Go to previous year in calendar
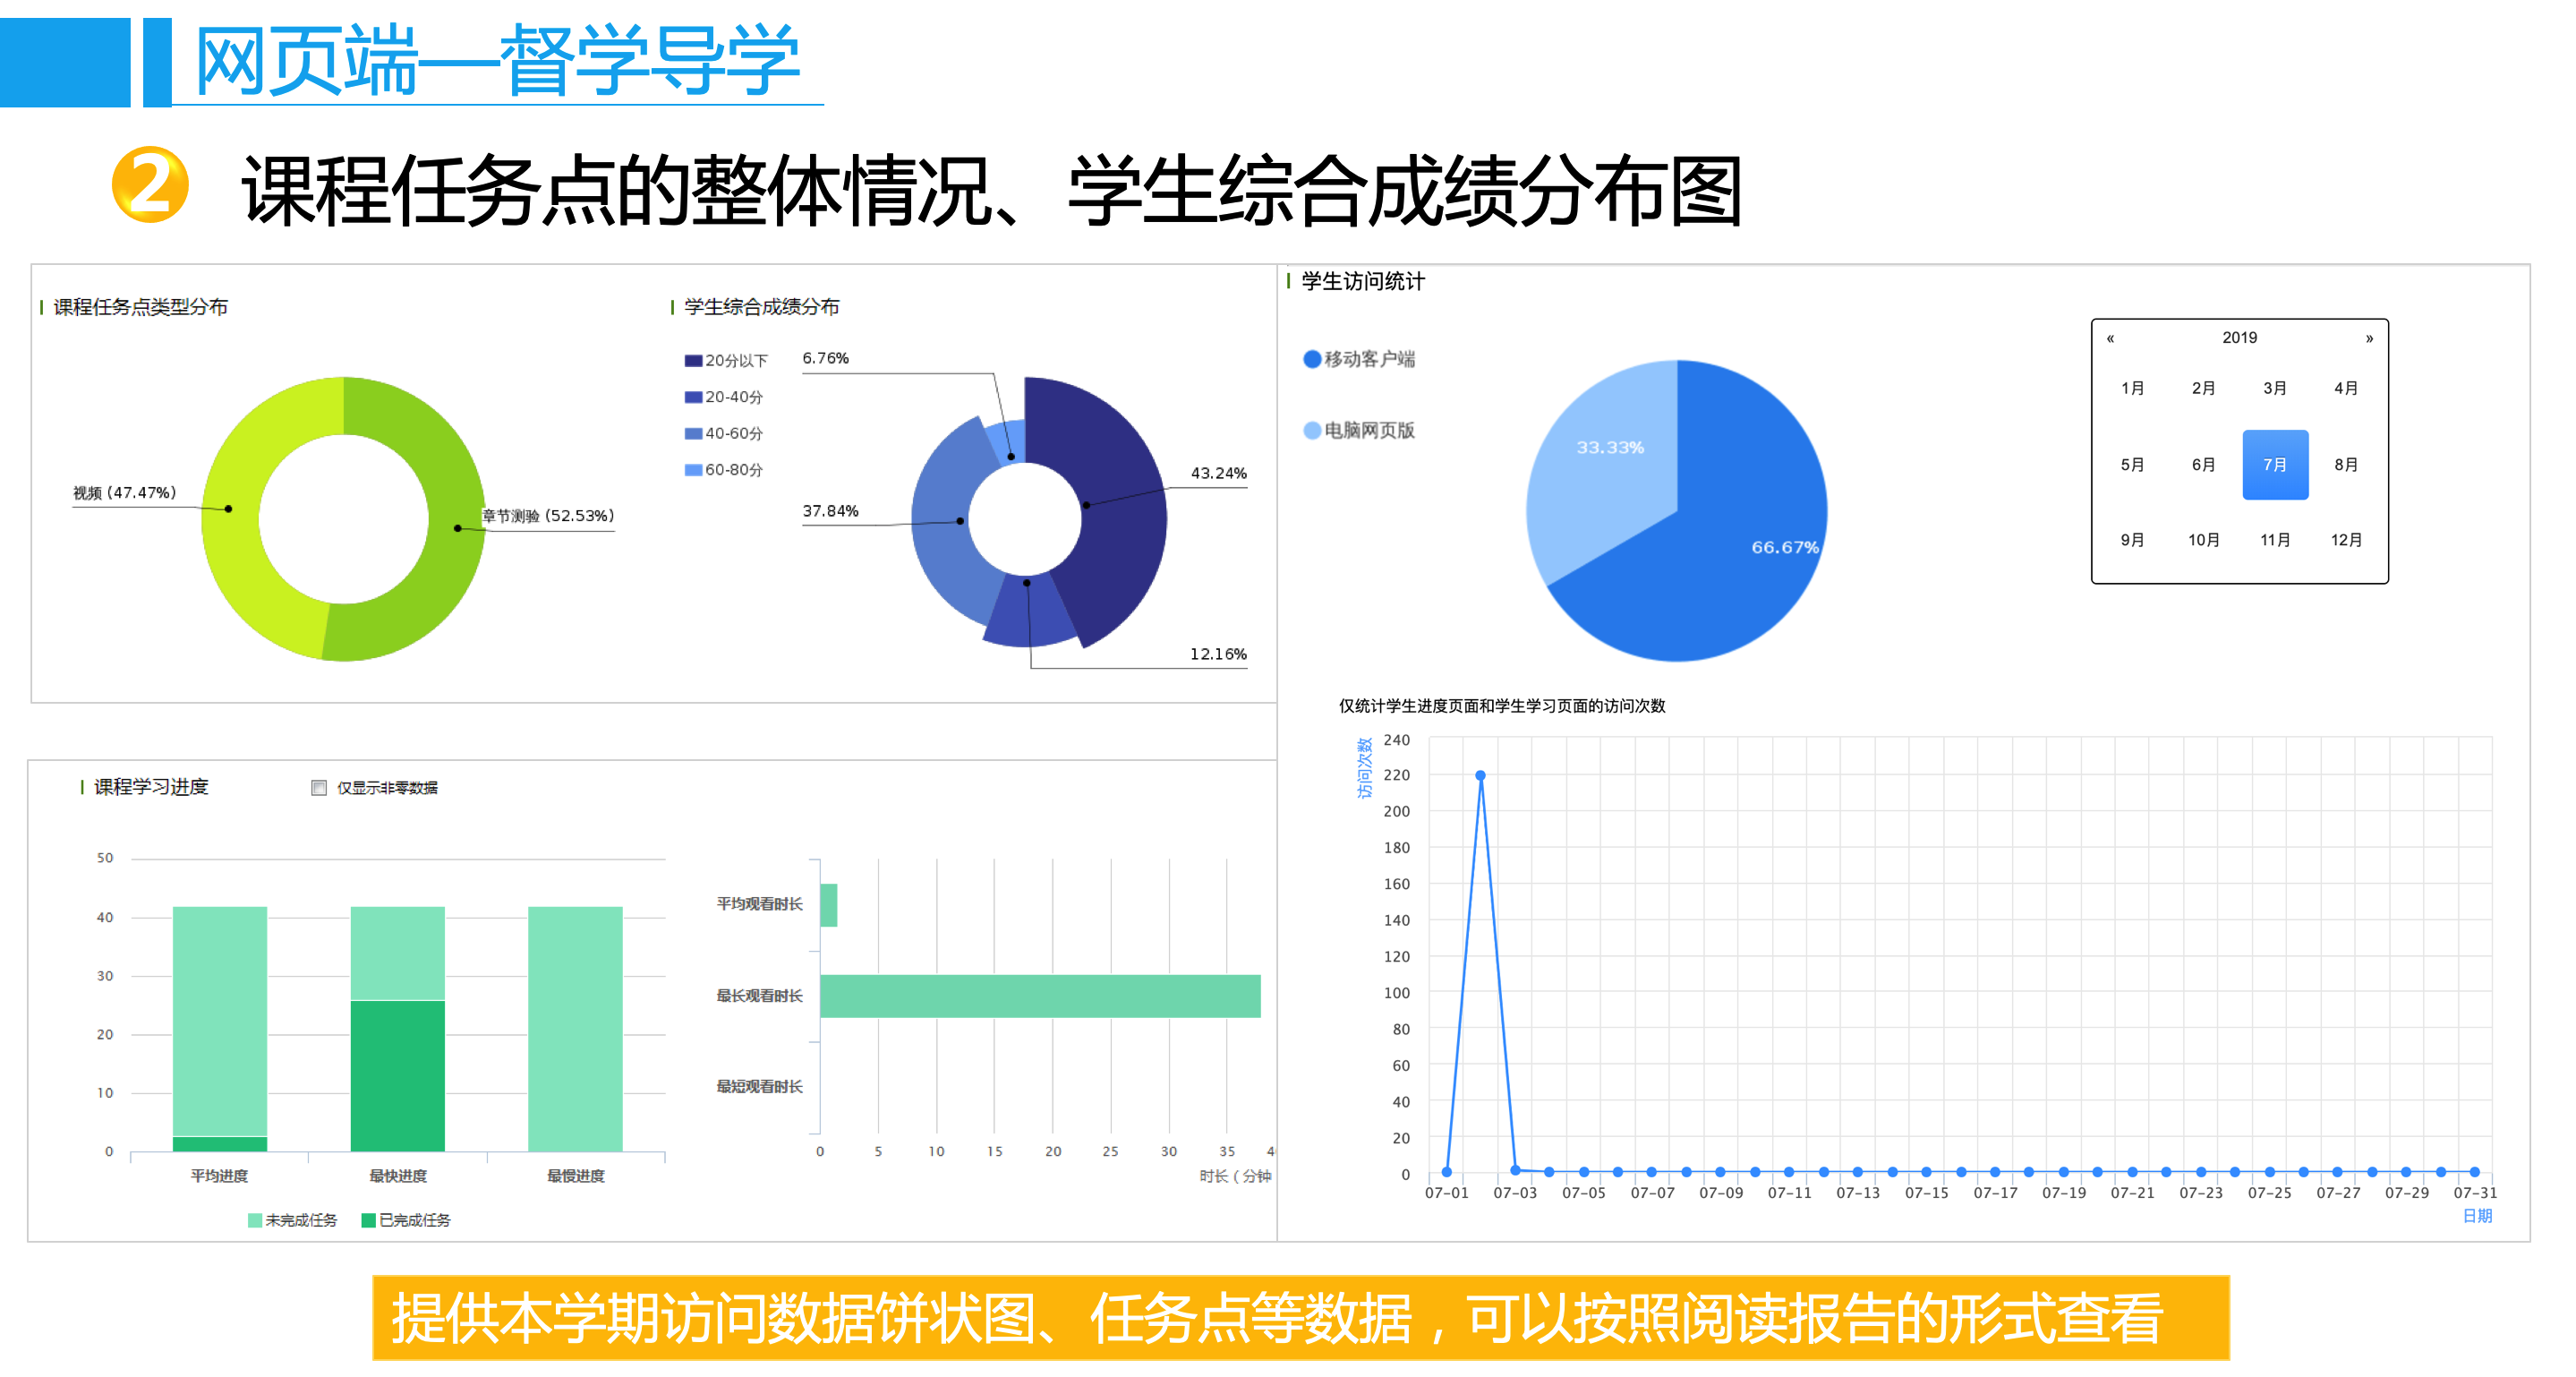Screen dimensions: 2576x1377 2109,338
